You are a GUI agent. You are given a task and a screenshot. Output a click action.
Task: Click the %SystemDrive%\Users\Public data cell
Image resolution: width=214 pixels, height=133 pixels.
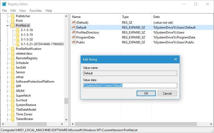(x=173, y=42)
